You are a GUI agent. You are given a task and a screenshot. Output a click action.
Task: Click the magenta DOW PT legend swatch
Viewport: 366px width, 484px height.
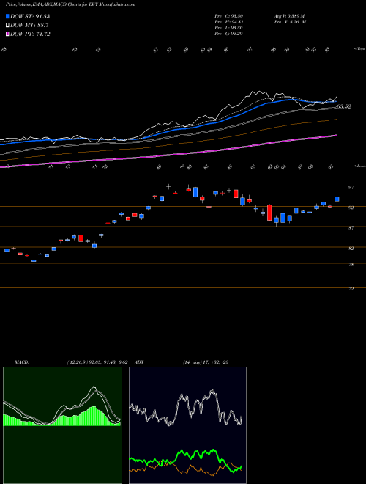[x=7, y=34]
